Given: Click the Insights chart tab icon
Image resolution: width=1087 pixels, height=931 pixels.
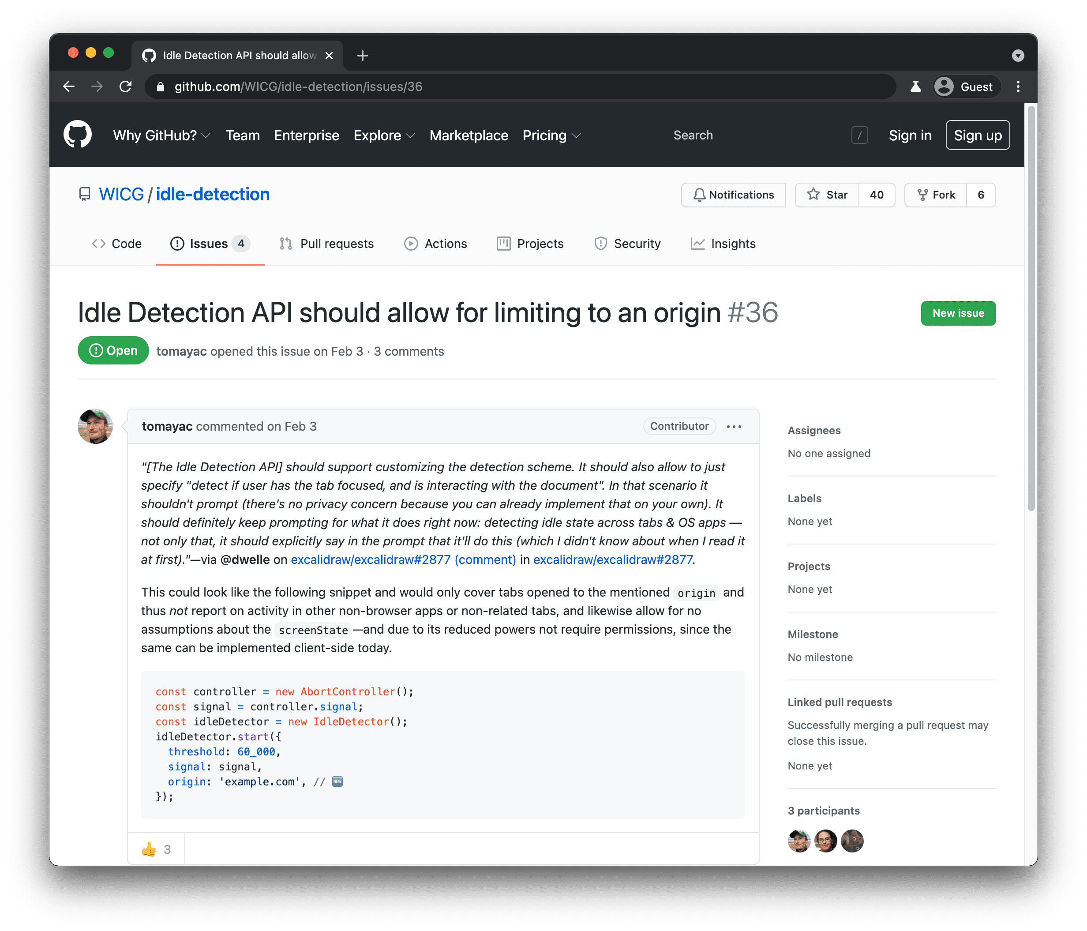Looking at the screenshot, I should [x=698, y=244].
